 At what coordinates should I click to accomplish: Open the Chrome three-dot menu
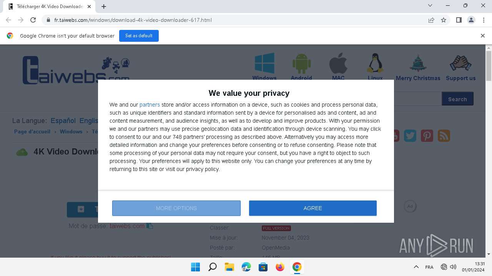(483, 20)
